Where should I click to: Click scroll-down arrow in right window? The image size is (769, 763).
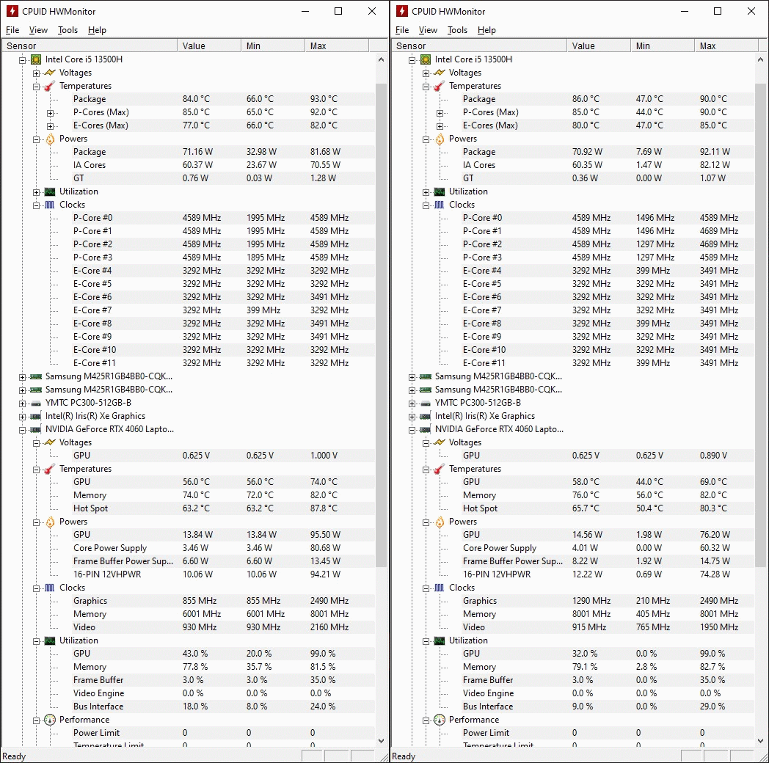click(x=761, y=740)
